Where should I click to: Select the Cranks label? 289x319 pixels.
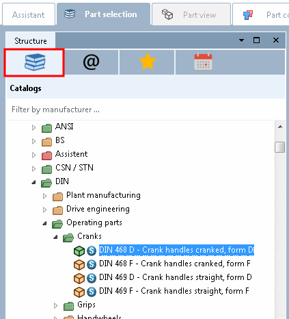[90, 236]
